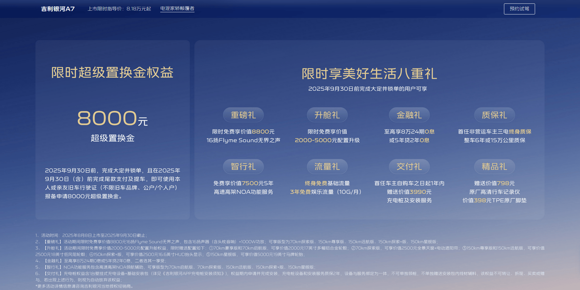Click 赠送价值3990元 text
580x290 pixels.
[x=409, y=192]
